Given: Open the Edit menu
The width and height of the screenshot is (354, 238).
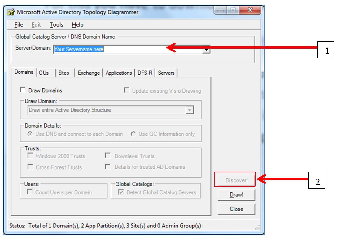Looking at the screenshot, I should (36, 24).
